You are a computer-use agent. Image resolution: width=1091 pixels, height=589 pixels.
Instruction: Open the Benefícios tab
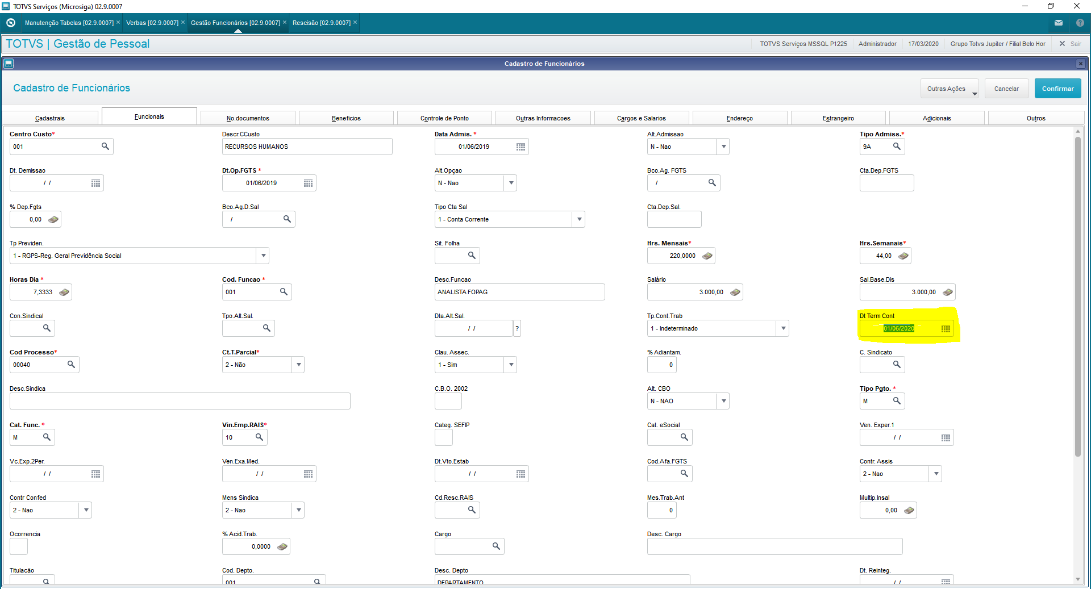coord(346,118)
